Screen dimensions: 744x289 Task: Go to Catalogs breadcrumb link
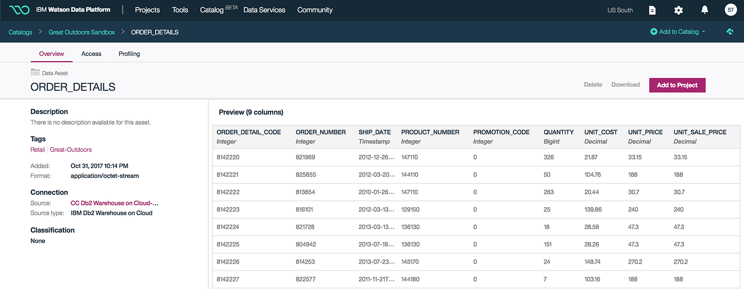click(20, 32)
